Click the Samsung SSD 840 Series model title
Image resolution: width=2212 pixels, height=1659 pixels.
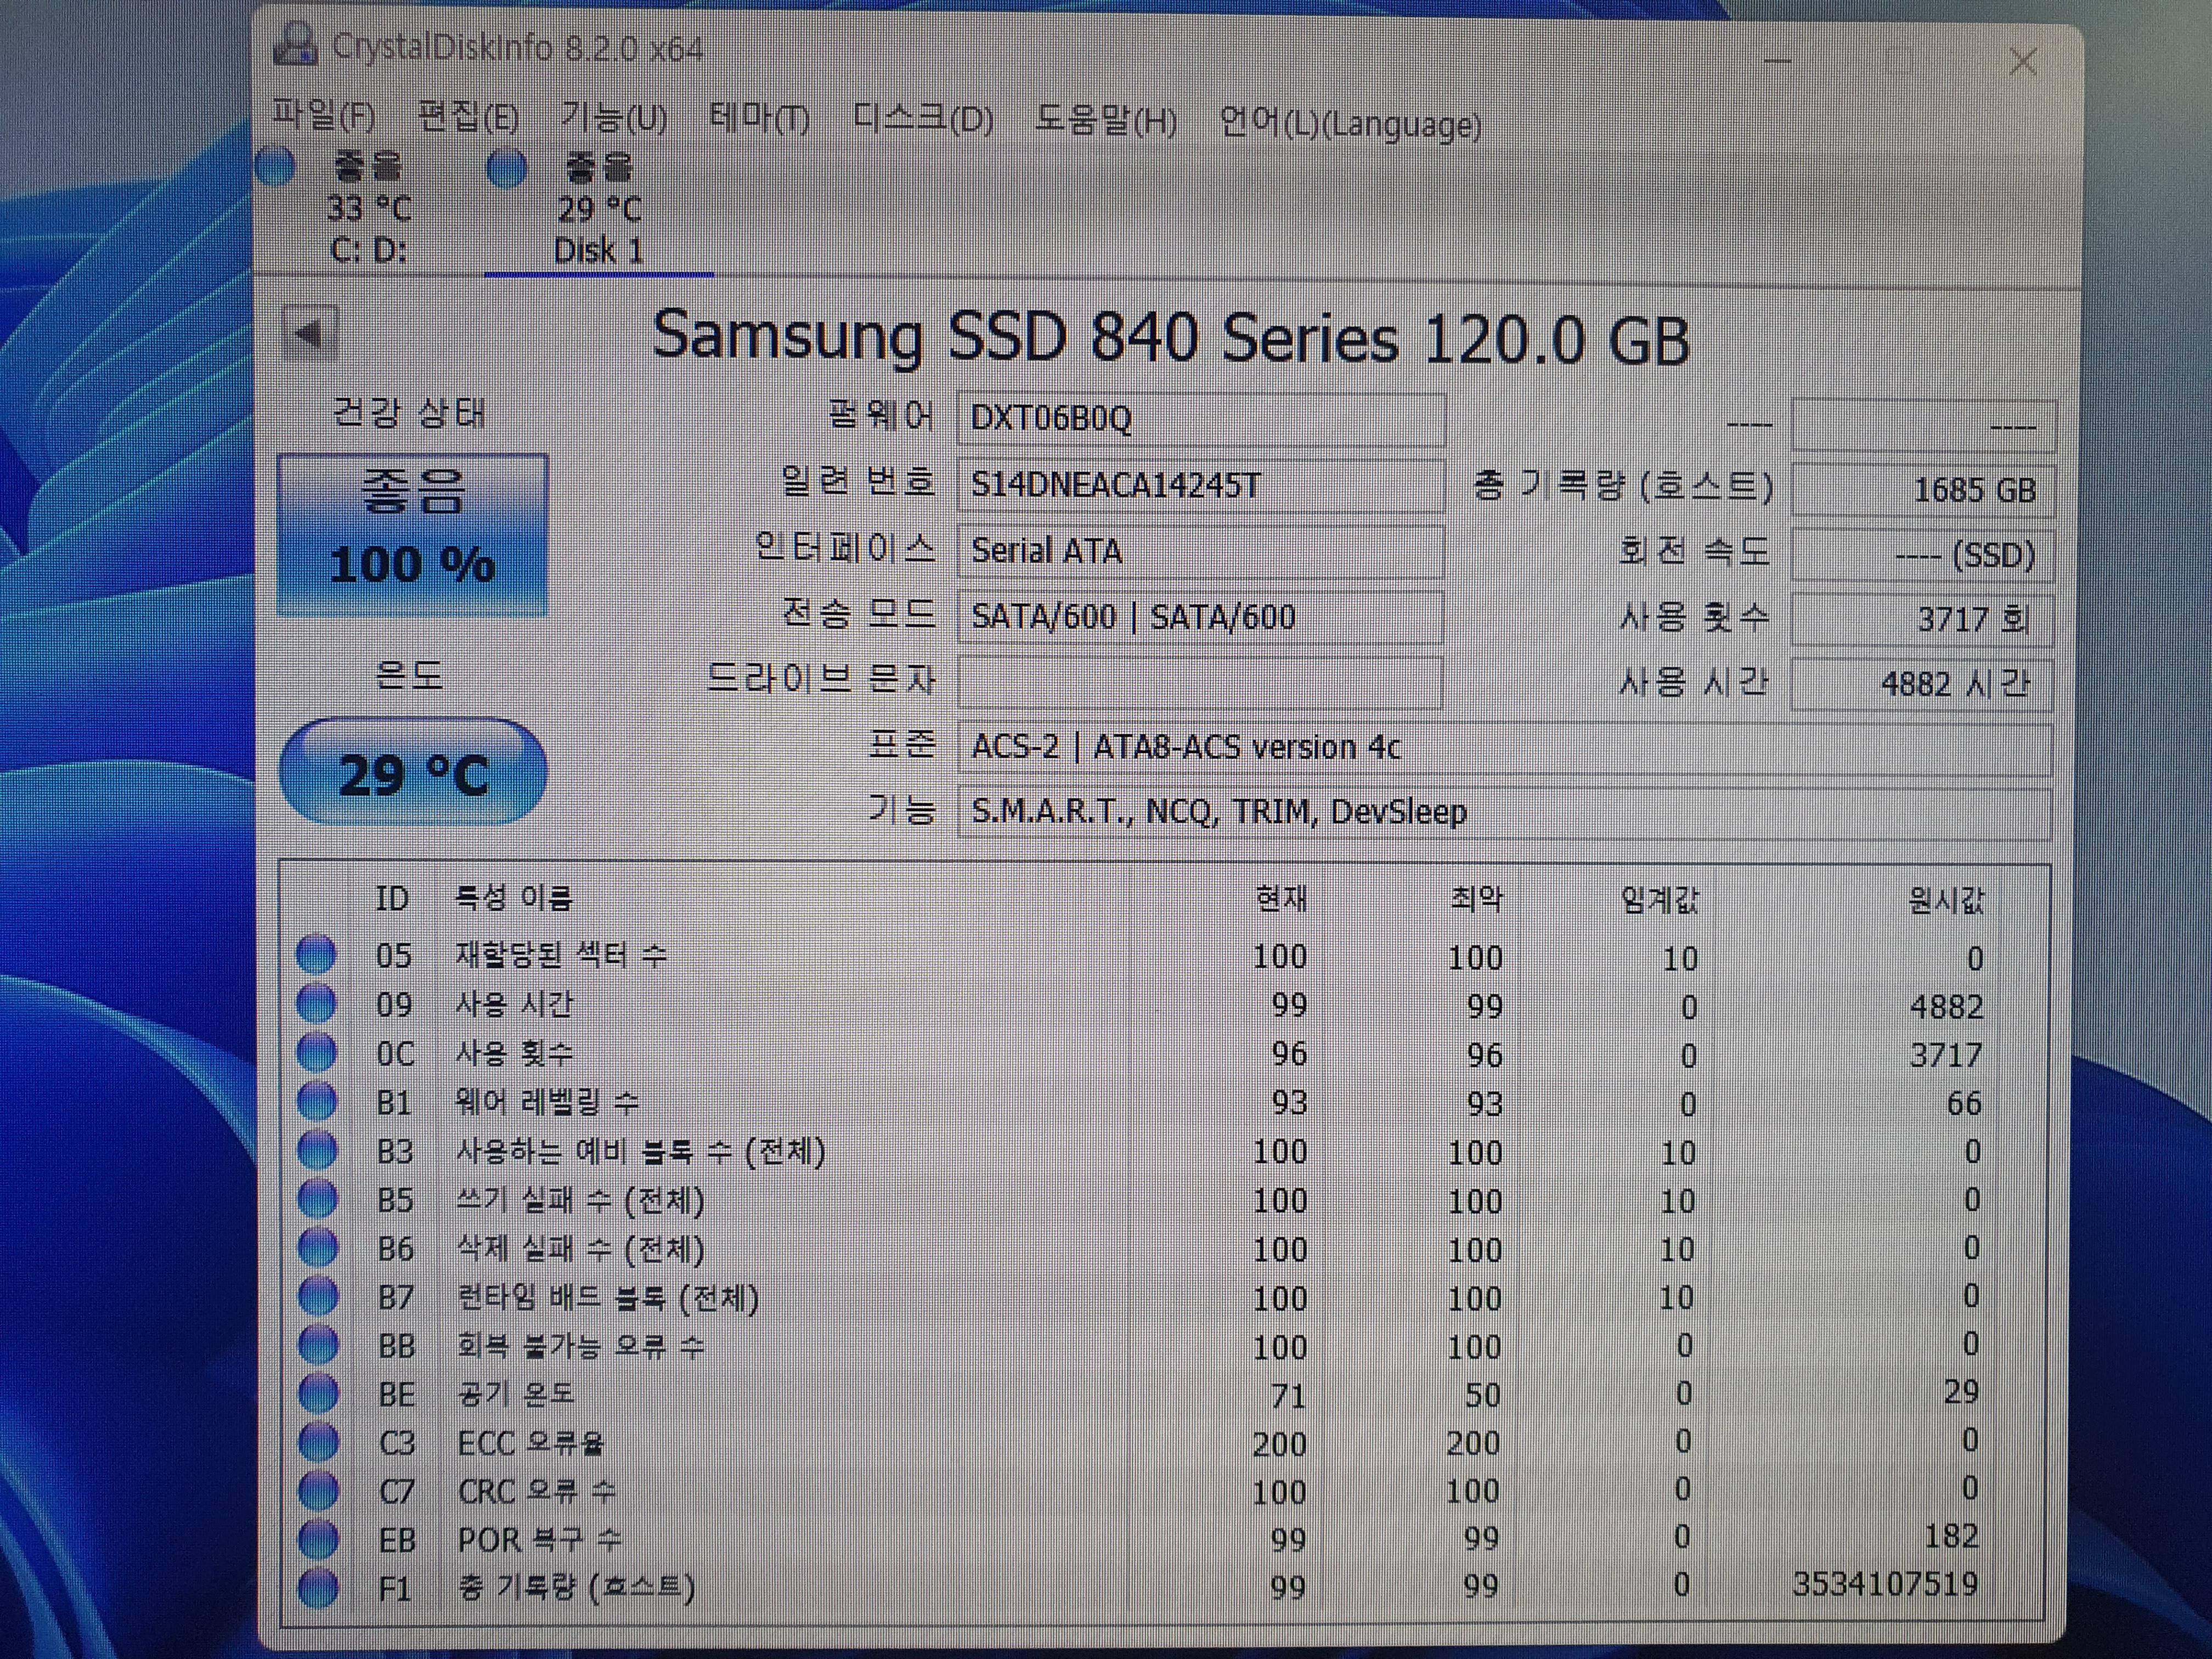[1171, 337]
